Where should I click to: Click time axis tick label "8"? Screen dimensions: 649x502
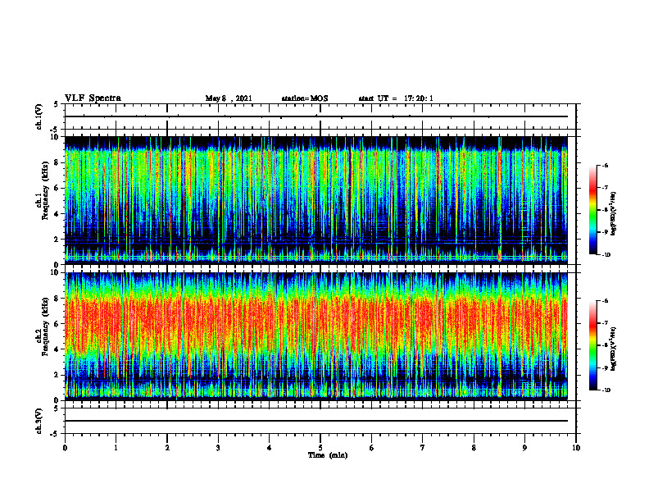point(474,448)
